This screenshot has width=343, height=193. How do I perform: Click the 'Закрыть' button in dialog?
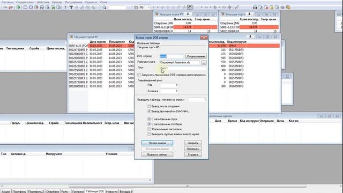(x=193, y=143)
